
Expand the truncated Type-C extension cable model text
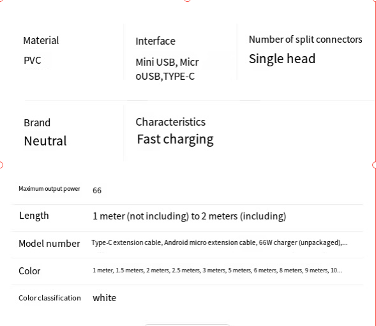tap(220, 242)
